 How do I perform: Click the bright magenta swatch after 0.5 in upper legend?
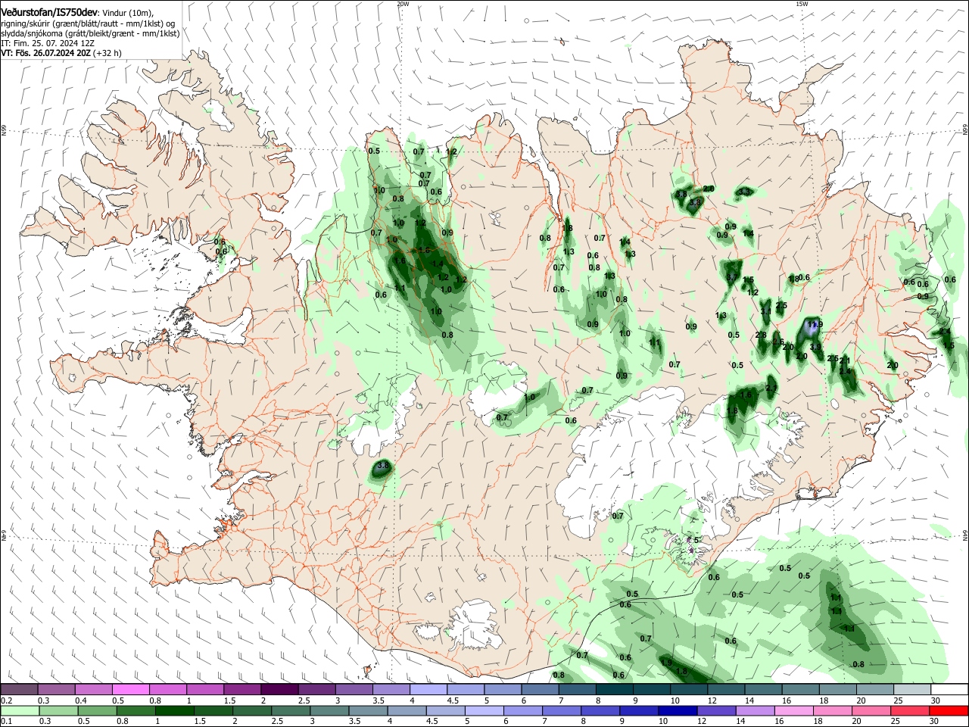tap(130, 689)
